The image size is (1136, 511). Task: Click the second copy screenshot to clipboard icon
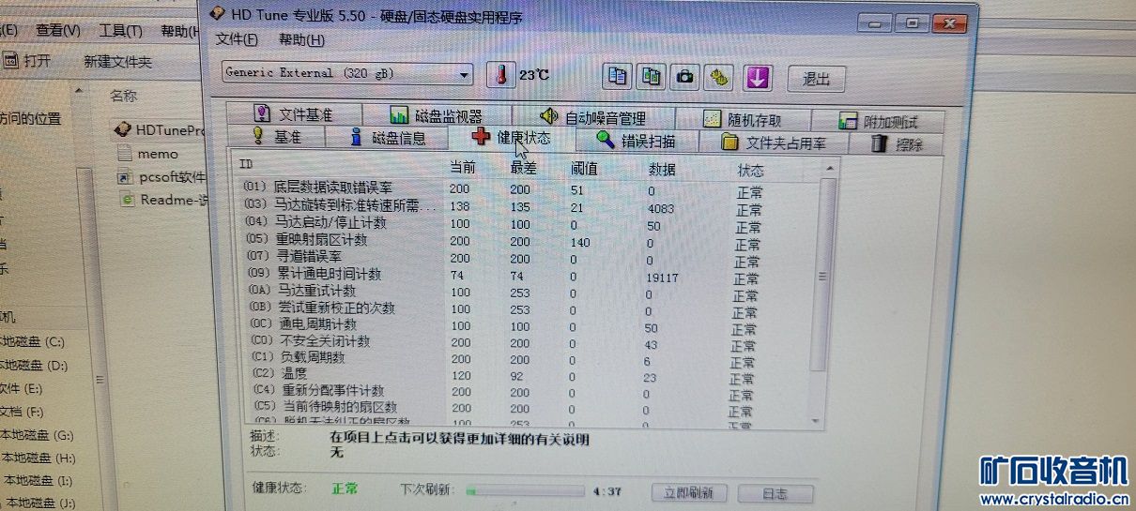coord(652,77)
